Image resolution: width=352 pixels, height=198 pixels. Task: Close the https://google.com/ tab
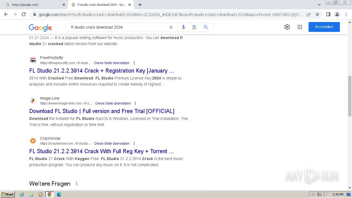pyautogui.click(x=64, y=5)
